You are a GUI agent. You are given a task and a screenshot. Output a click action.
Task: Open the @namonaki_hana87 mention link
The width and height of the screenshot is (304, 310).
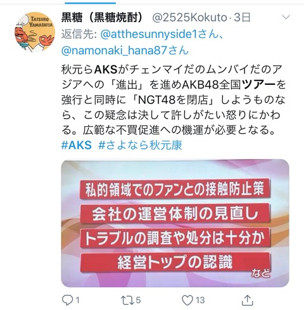[125, 51]
